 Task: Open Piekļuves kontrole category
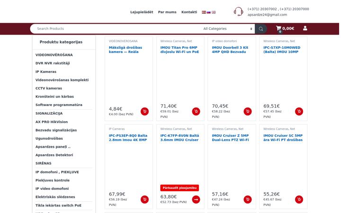(53, 180)
